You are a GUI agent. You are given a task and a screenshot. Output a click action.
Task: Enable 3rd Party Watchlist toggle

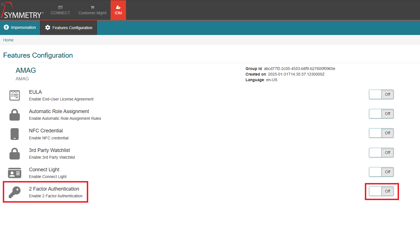coord(381,153)
